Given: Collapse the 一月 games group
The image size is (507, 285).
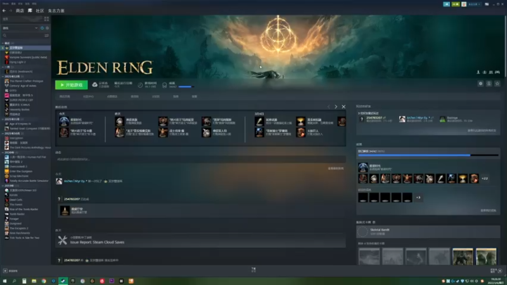Looking at the screenshot, I should click(x=3, y=67).
